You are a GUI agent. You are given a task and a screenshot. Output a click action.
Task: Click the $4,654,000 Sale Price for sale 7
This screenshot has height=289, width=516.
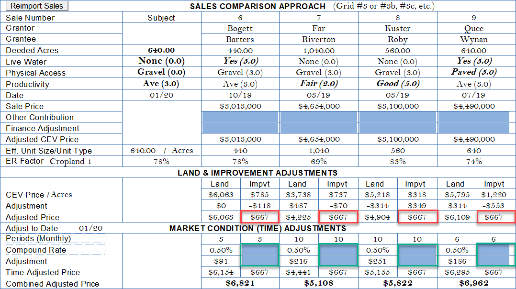pyautogui.click(x=319, y=106)
